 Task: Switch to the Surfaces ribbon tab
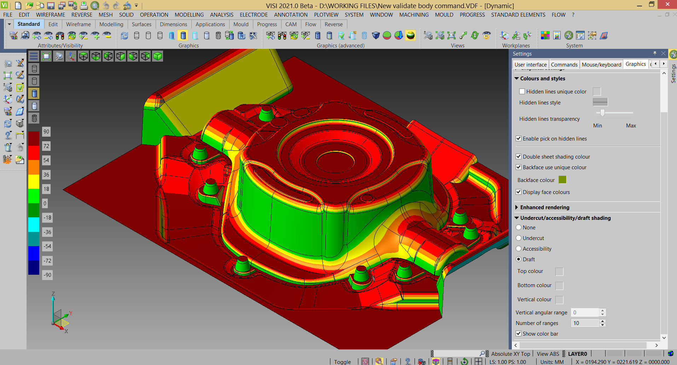click(x=141, y=24)
